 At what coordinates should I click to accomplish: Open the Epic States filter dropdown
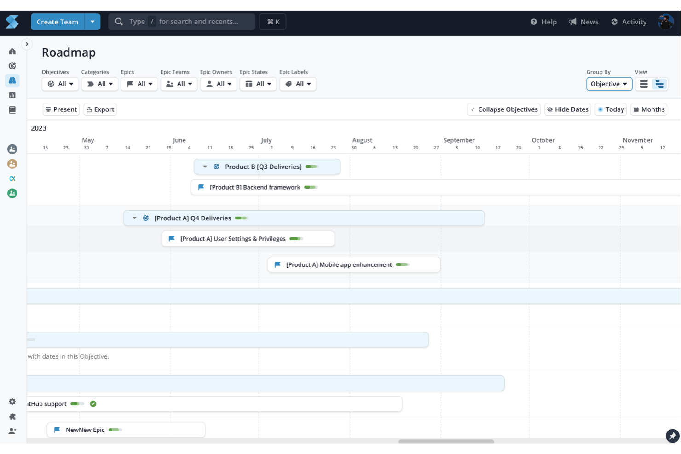pos(258,84)
